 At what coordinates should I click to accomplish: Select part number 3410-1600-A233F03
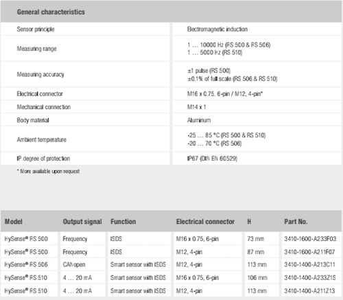pos(310,239)
